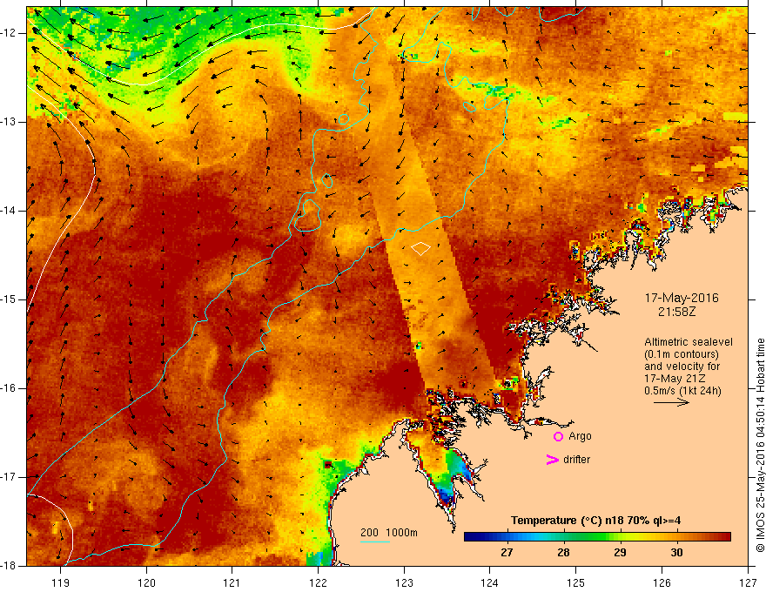Click the '28' color bar tick label
The height and width of the screenshot is (592, 766).
coord(563,553)
